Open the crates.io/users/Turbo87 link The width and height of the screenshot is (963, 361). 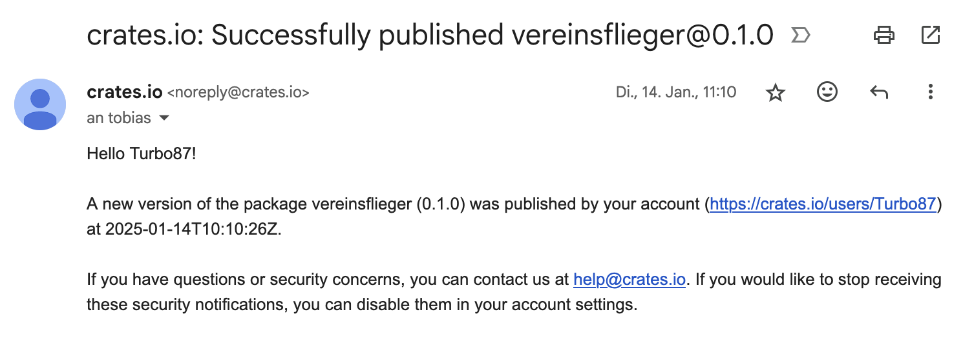(823, 204)
